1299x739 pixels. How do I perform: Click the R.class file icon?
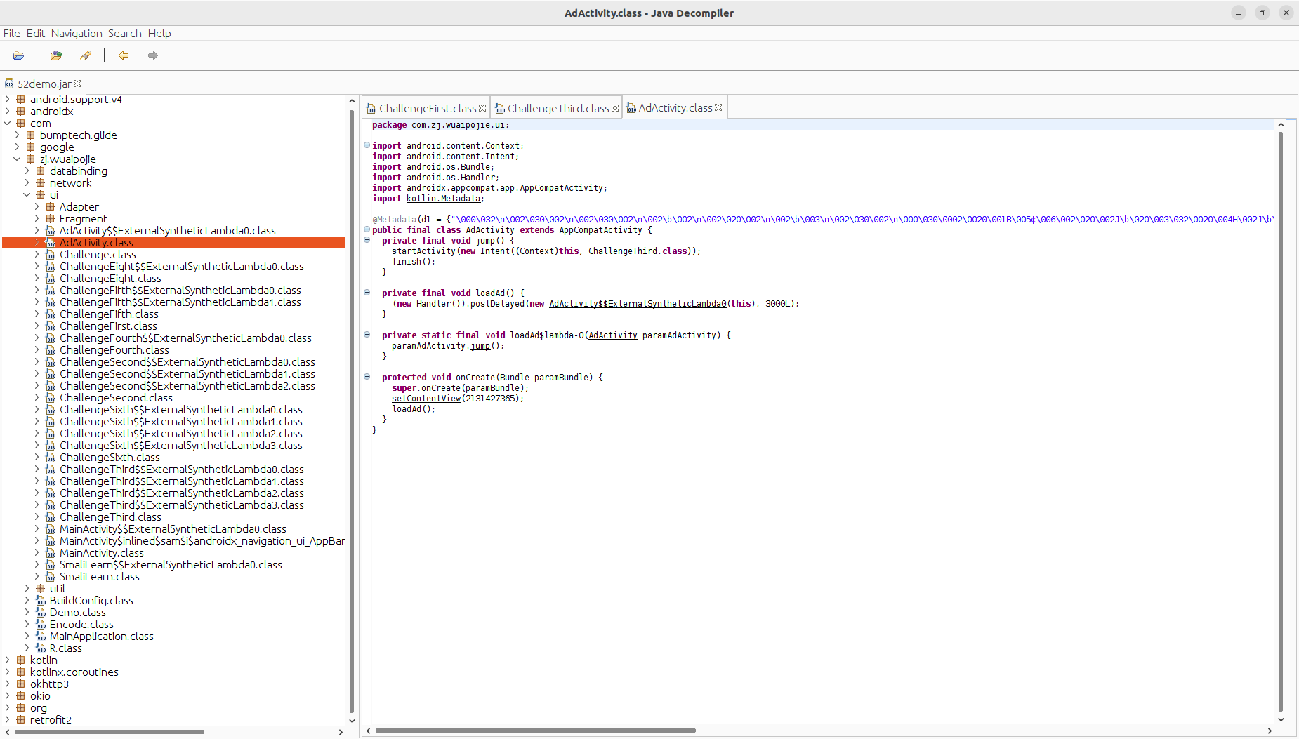tap(41, 648)
